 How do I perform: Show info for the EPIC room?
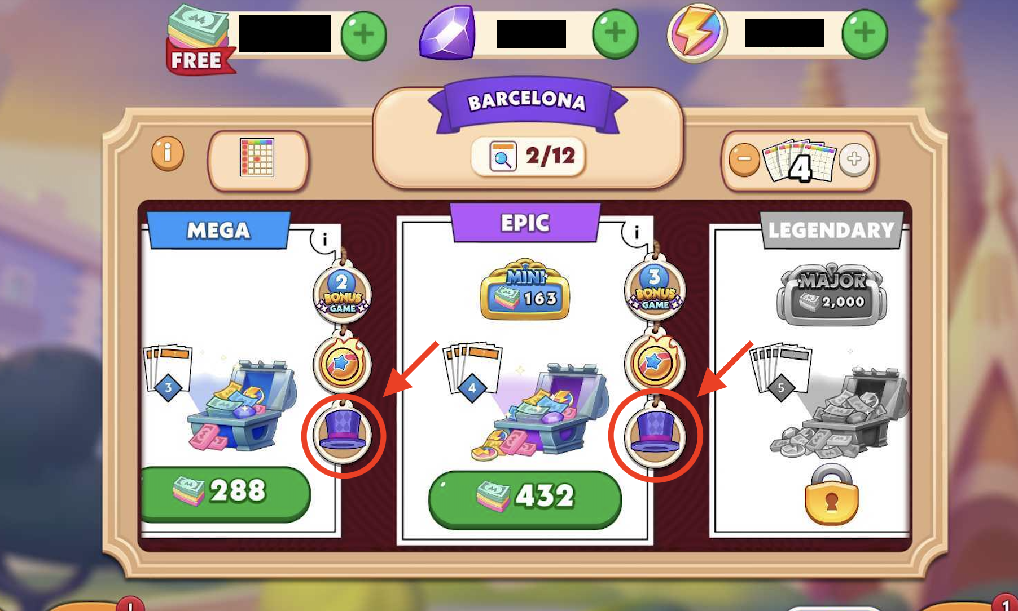637,232
